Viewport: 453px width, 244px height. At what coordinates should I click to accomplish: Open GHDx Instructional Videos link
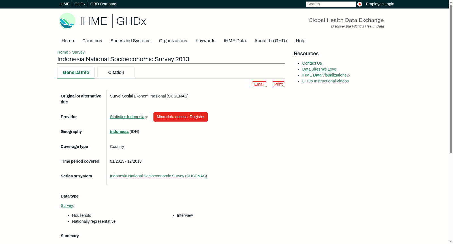tap(325, 81)
